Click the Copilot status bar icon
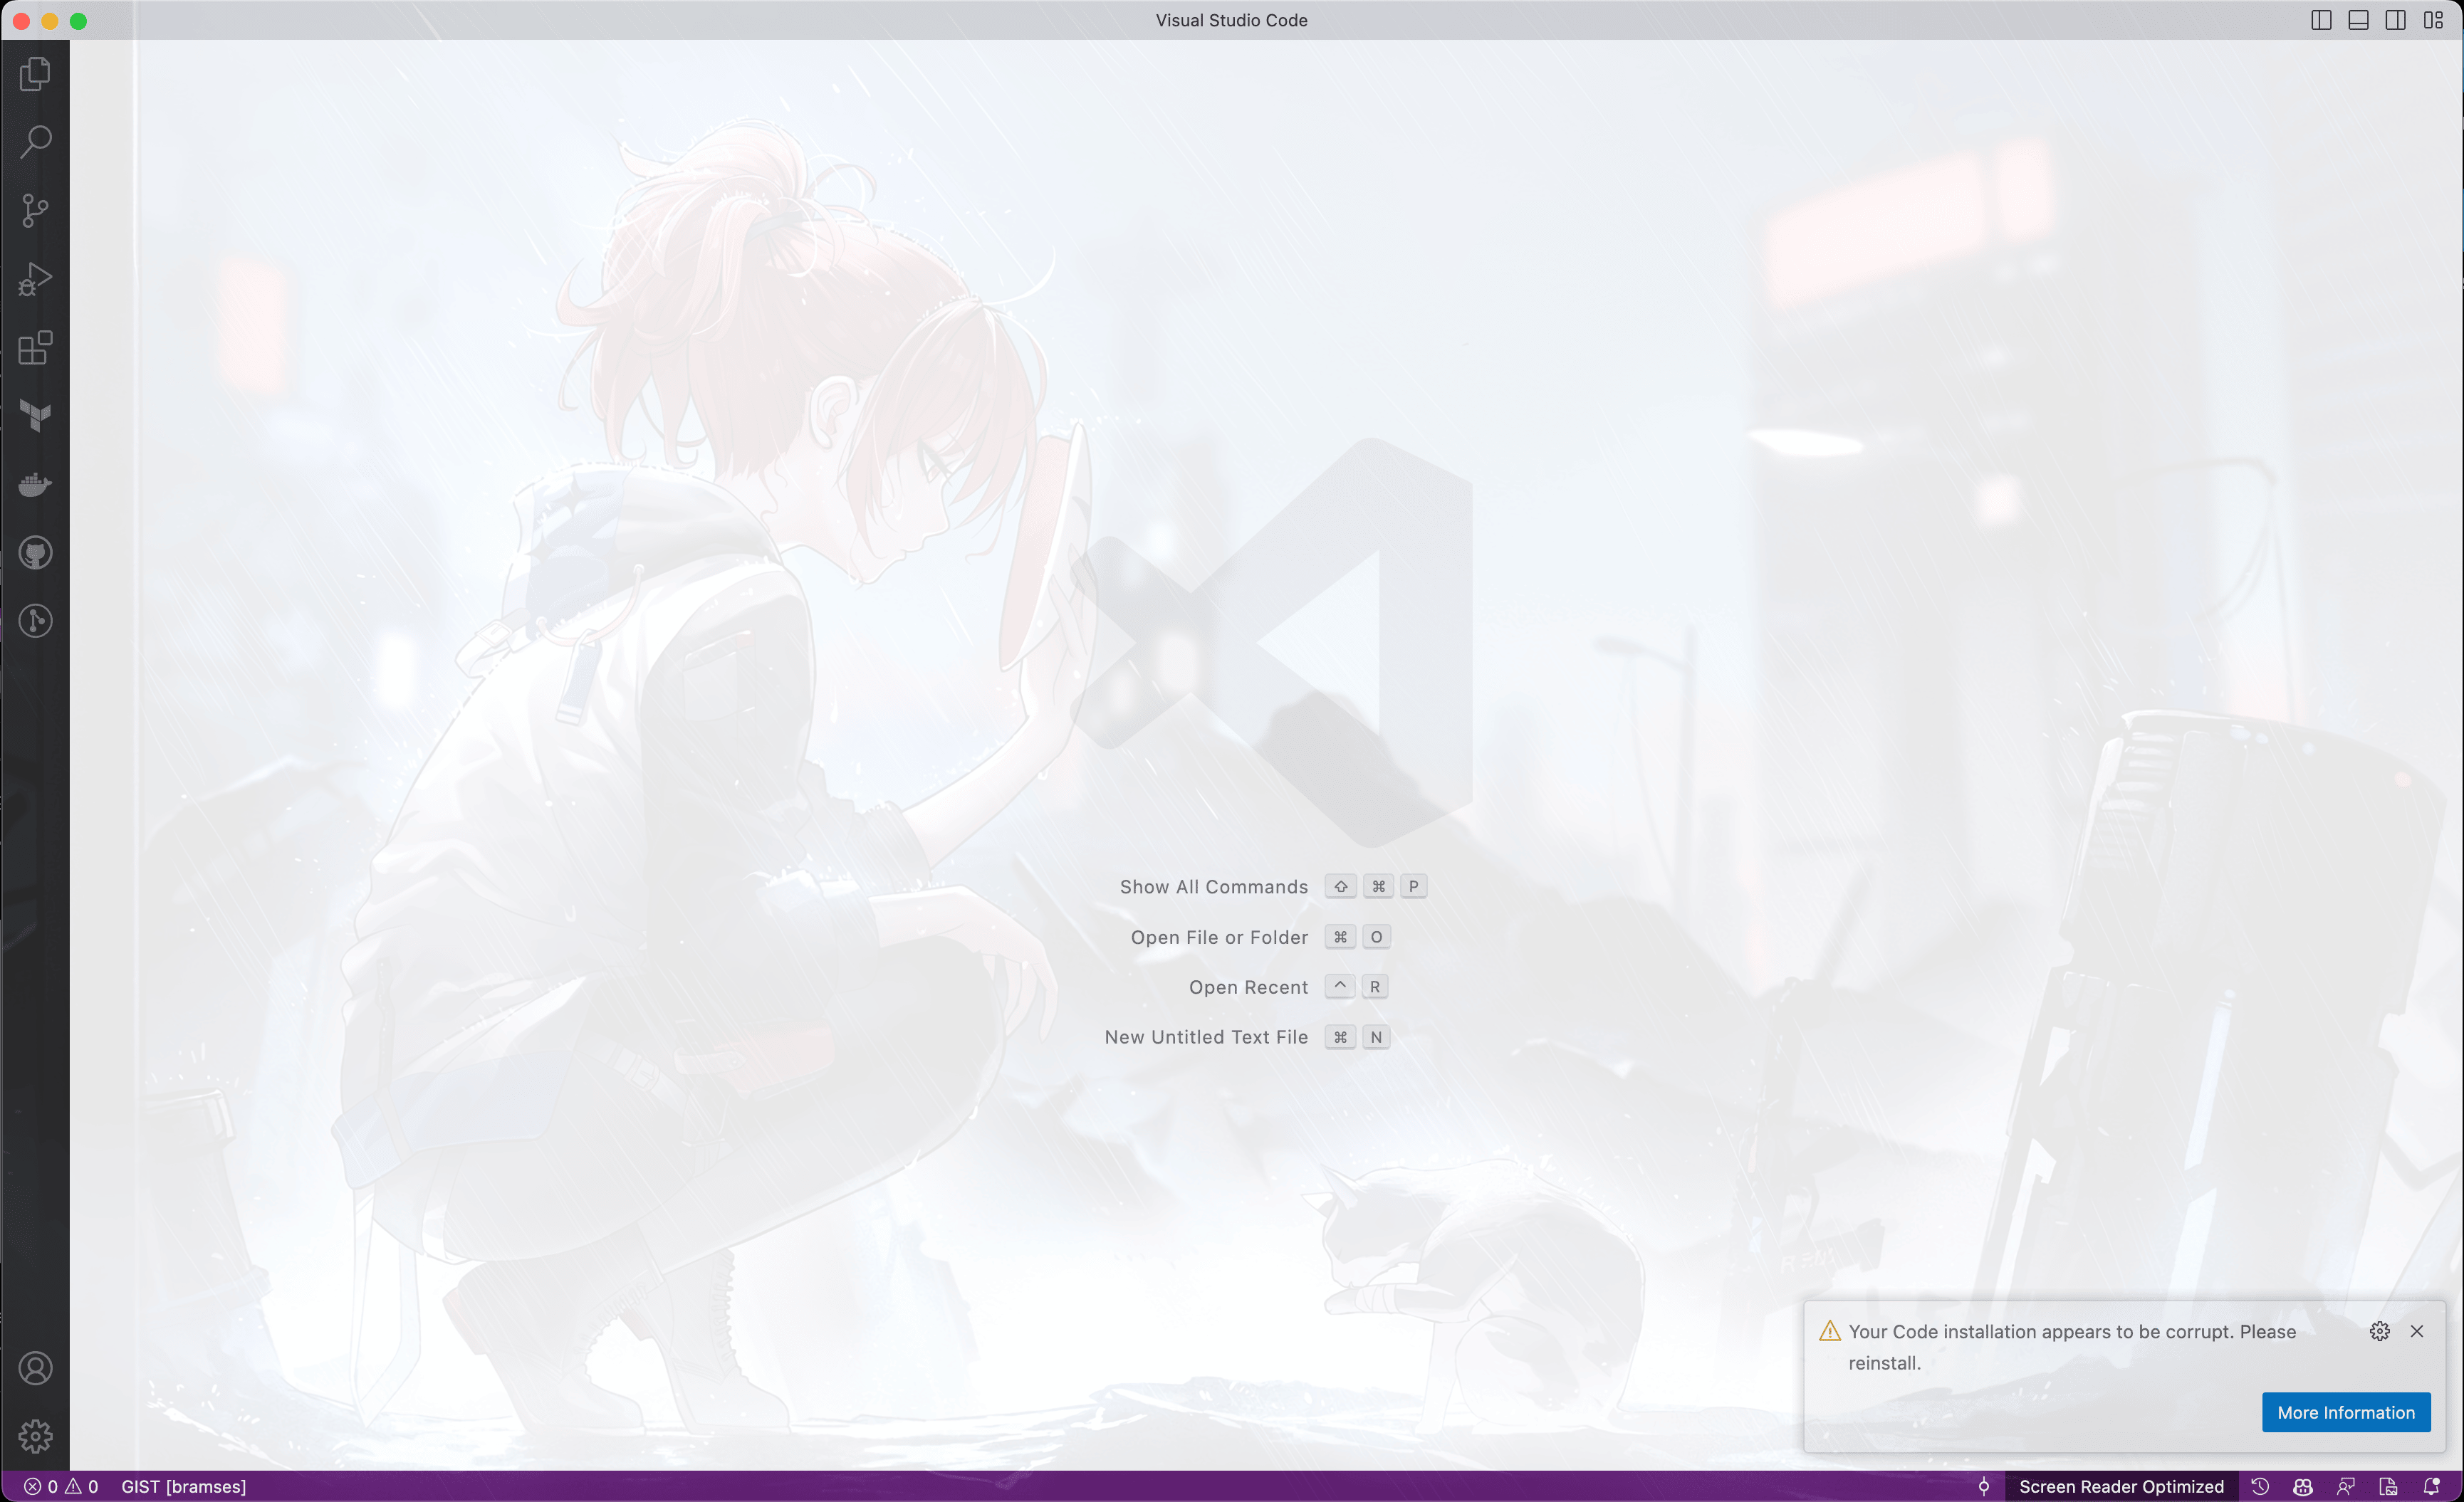The width and height of the screenshot is (2464, 1502). click(x=2302, y=1486)
